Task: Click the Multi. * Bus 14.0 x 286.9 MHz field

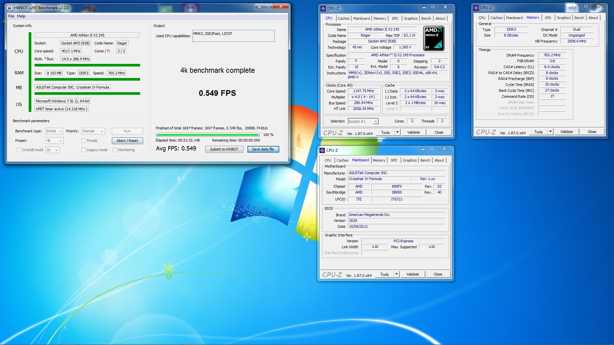Action: point(76,59)
